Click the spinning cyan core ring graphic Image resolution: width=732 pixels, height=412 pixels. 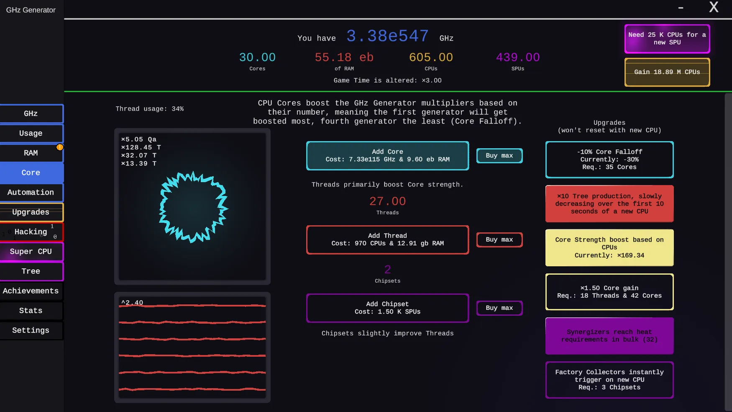tap(193, 207)
